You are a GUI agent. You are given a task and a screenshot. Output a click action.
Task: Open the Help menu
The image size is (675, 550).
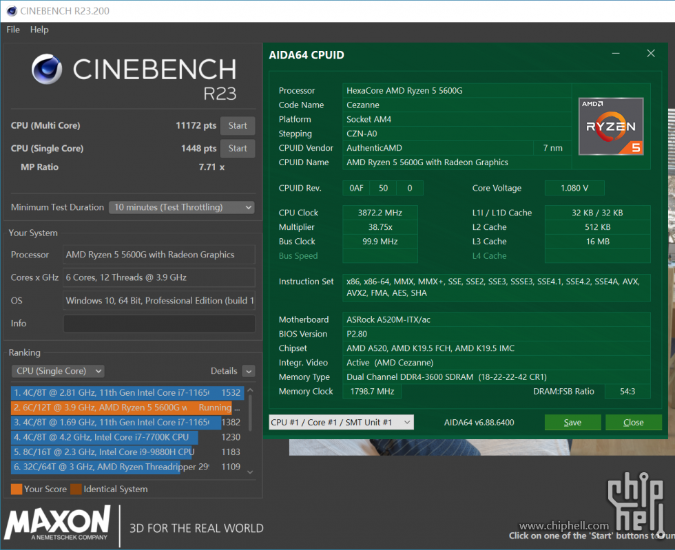tap(39, 30)
